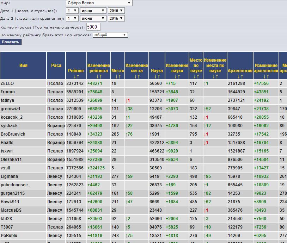Sort Рейтинг column descending with down arrow
This screenshot has width=287, height=243.
click(74, 76)
